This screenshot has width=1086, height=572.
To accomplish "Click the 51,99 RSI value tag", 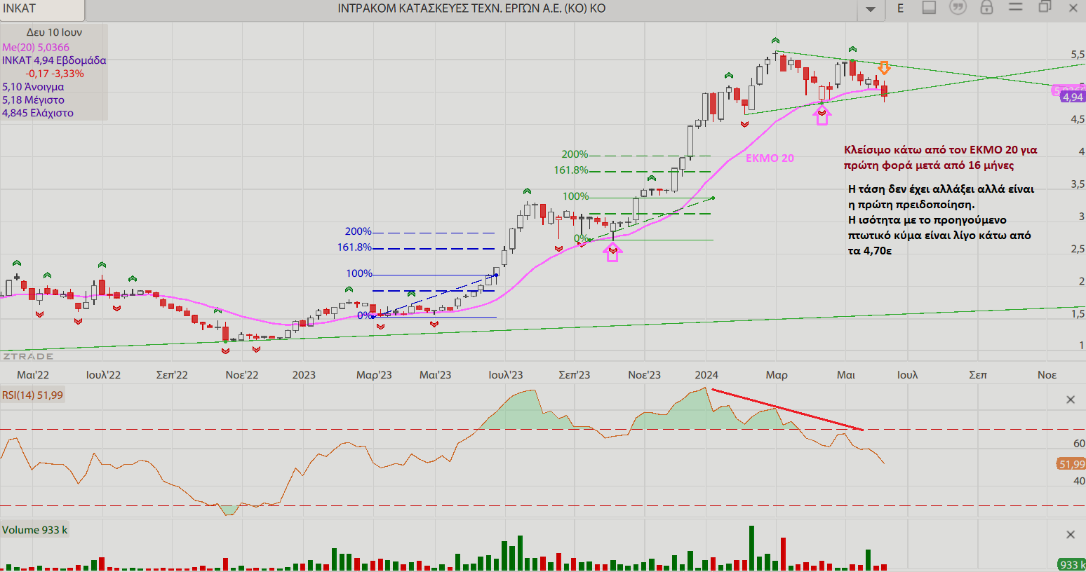I will (x=1071, y=464).
